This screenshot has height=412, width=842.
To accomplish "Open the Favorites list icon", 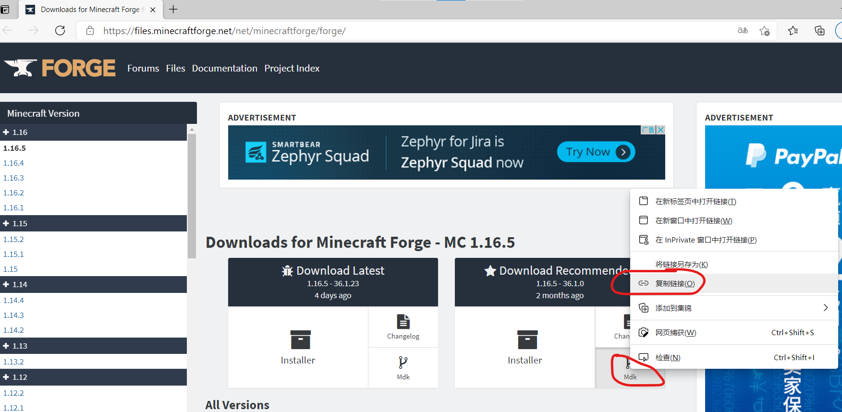I will click(x=793, y=31).
